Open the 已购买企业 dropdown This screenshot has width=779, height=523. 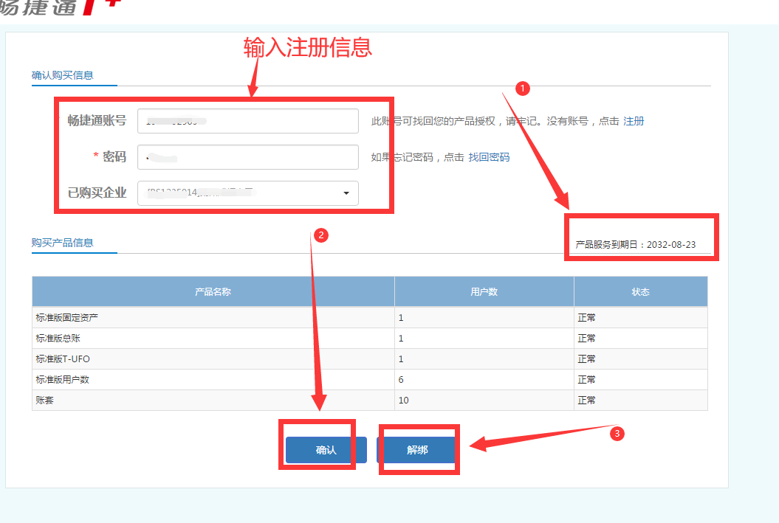248,193
